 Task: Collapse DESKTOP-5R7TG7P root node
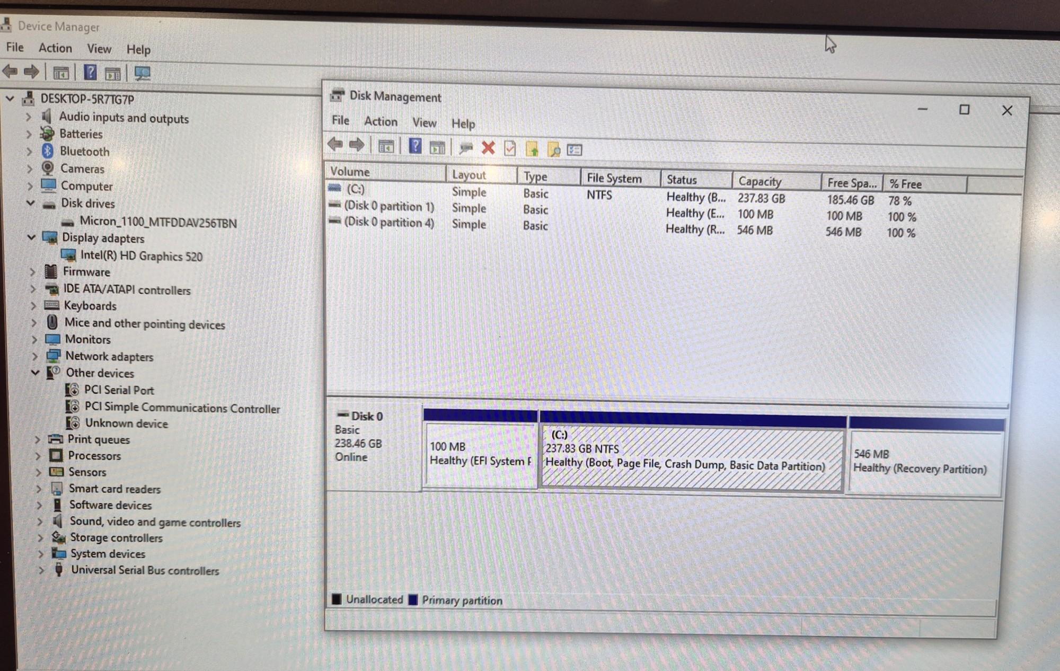10,98
